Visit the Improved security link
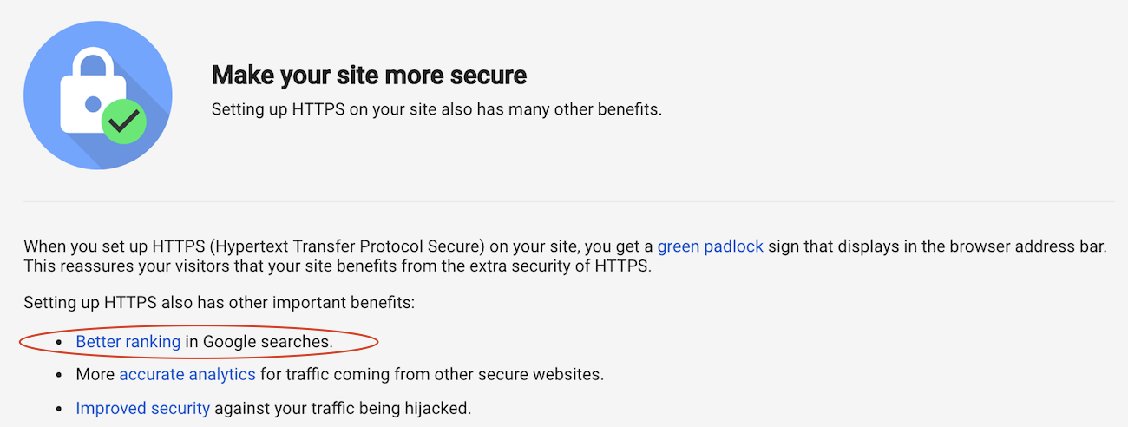Image resolution: width=1128 pixels, height=427 pixels. point(142,408)
